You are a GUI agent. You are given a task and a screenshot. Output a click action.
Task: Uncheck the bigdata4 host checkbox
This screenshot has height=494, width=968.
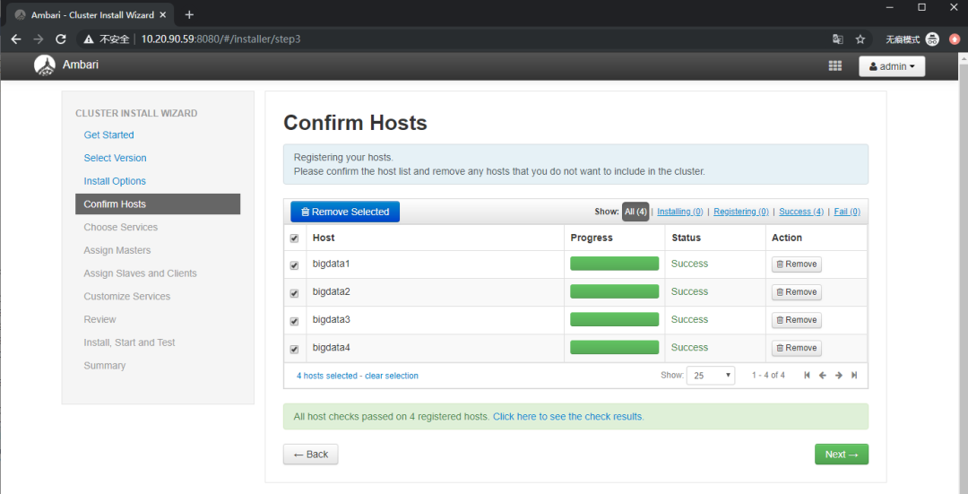pos(295,349)
